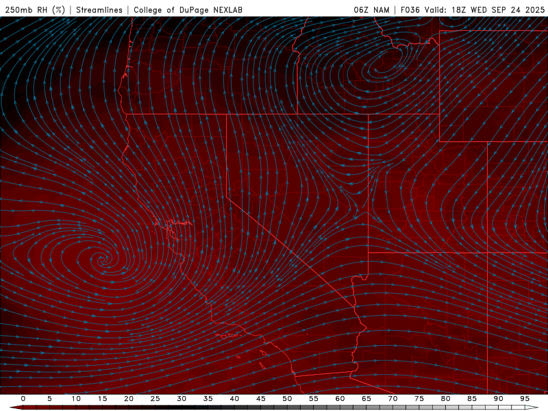Click the colorbar label '50'
This screenshot has height=411, width=548.
coord(287,399)
